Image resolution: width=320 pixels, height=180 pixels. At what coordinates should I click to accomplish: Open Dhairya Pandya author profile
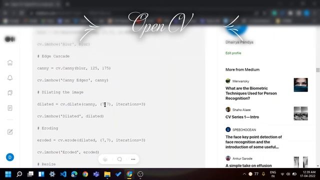pos(239,42)
